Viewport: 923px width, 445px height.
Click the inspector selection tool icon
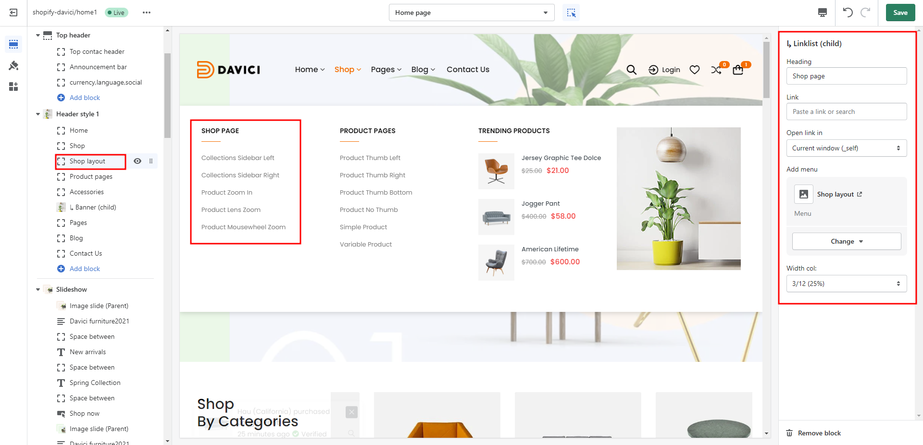(x=571, y=12)
